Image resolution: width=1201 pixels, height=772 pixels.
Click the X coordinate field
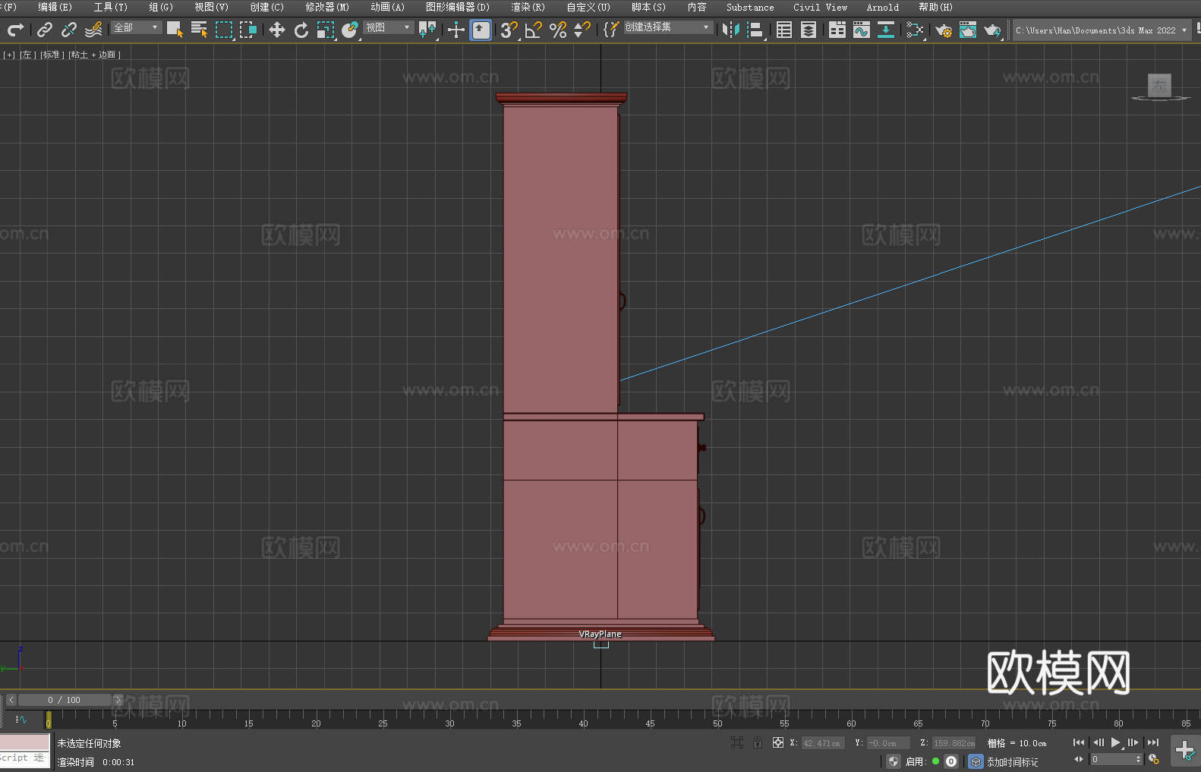click(x=822, y=743)
